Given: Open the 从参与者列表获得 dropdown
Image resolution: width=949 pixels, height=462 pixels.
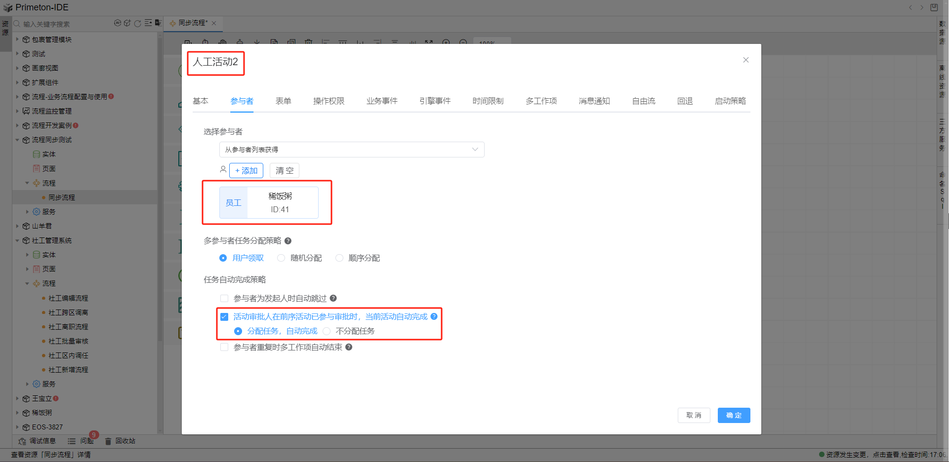Looking at the screenshot, I should [351, 150].
